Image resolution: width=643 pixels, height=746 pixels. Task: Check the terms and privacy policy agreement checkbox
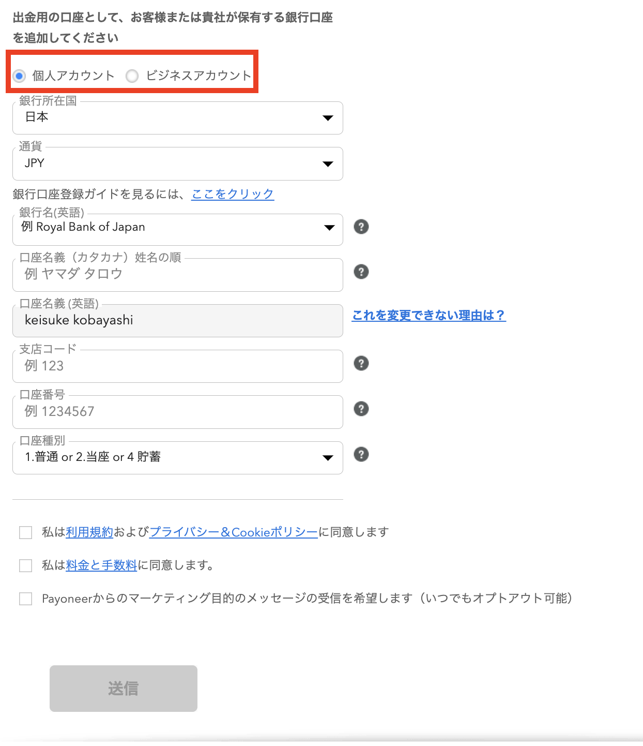click(26, 532)
